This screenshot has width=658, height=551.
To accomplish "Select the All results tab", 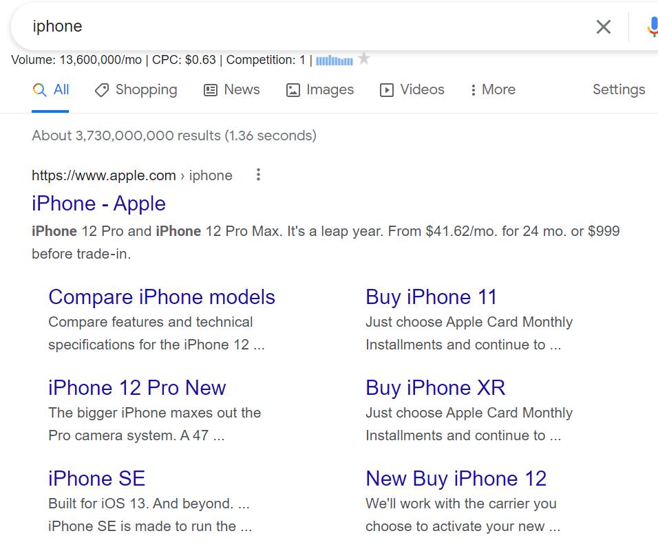I will point(50,89).
